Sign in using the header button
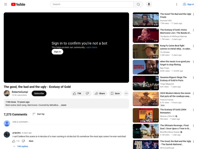The width and height of the screenshot is (199, 149). coord(188,4)
